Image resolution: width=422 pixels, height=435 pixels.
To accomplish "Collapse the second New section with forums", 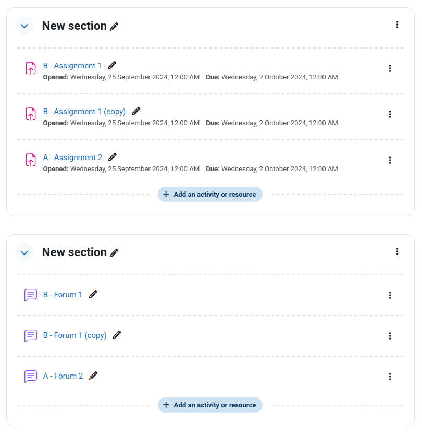I will pyautogui.click(x=24, y=253).
